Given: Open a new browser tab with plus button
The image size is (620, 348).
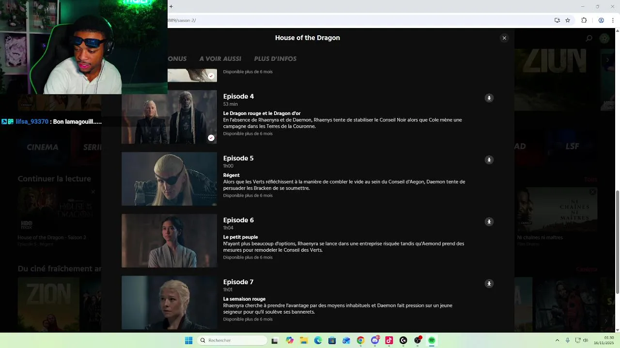Looking at the screenshot, I should [x=171, y=6].
